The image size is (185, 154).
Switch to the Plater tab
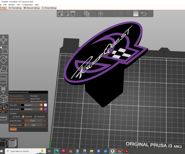[3, 8]
